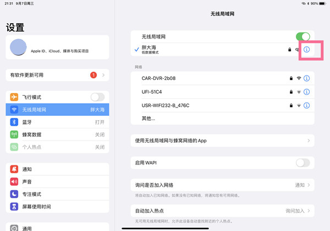Tap 其他... to join other network
Viewport: 330px width, 231px height.
click(x=149, y=118)
